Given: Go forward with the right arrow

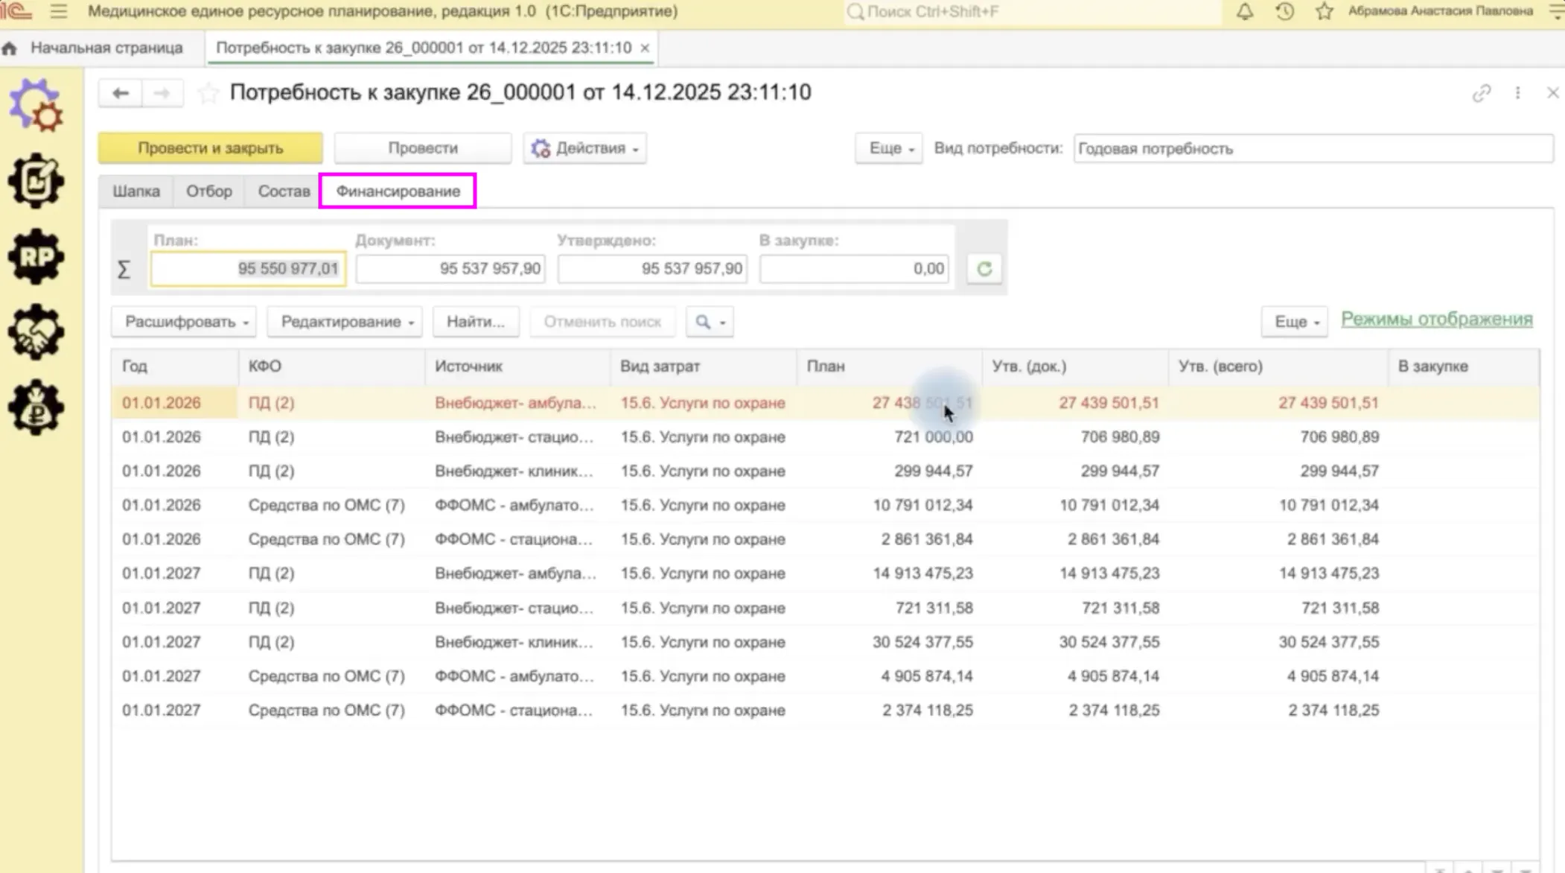Looking at the screenshot, I should 162,93.
